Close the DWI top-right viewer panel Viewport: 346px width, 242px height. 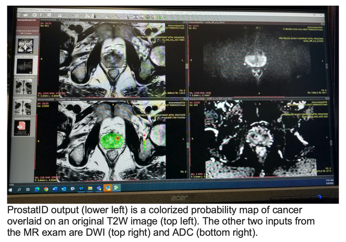coord(324,24)
